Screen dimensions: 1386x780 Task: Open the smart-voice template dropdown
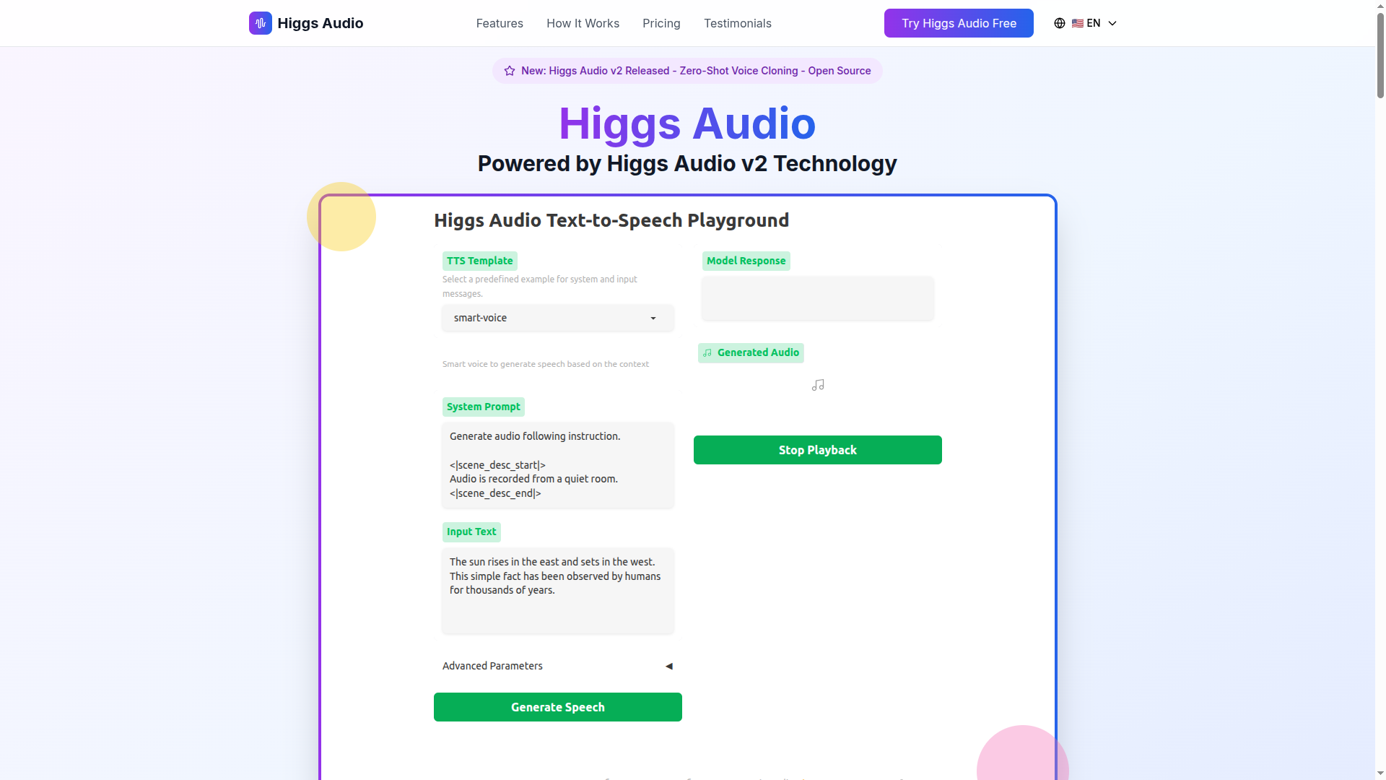557,318
